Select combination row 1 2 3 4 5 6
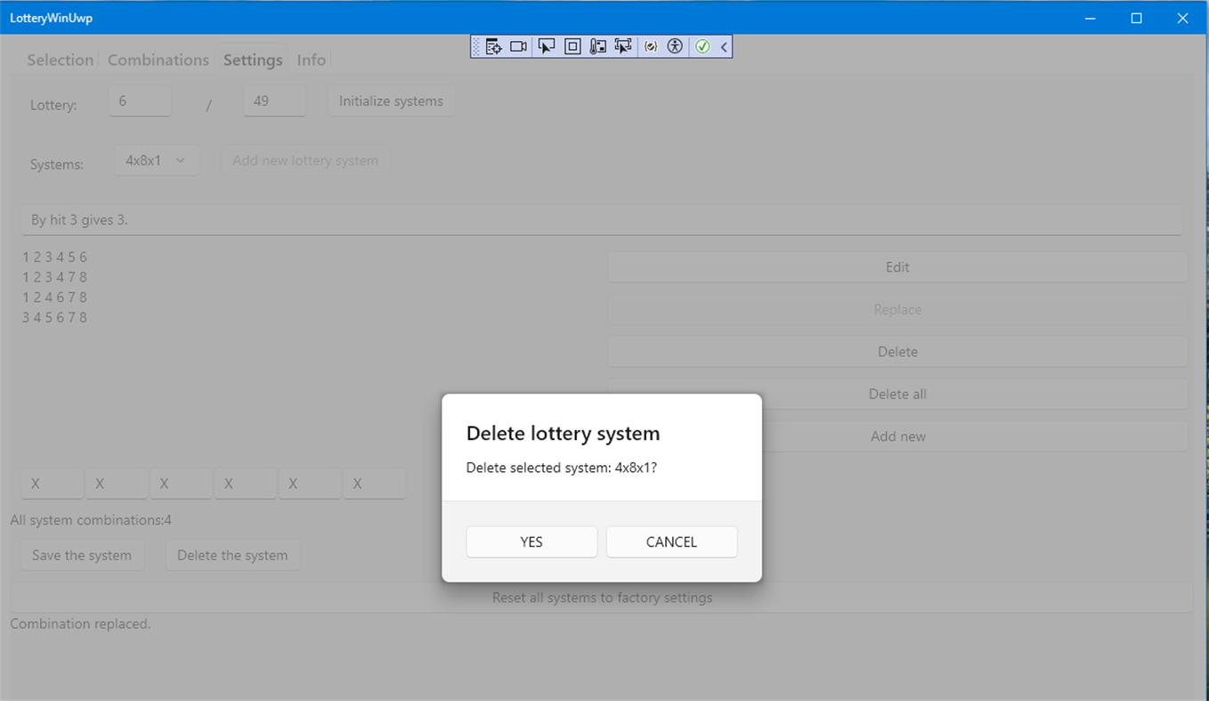1209x701 pixels. (x=54, y=257)
